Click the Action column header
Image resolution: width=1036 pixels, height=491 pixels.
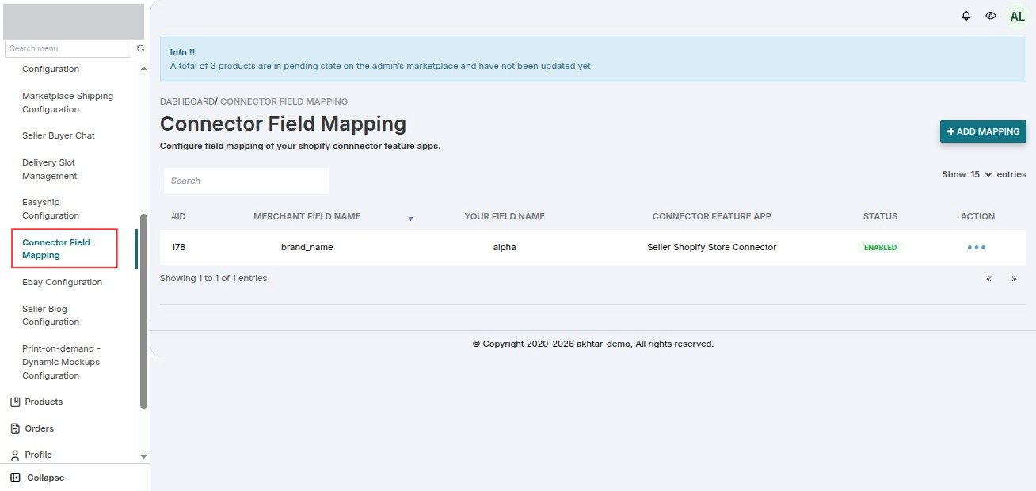pos(977,216)
